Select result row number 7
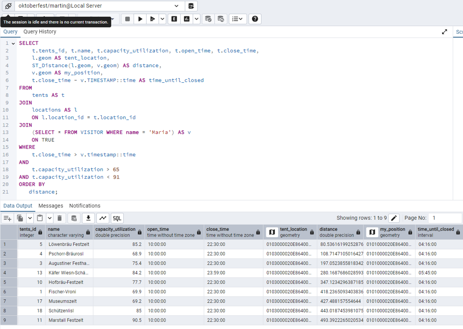 click(x=9, y=301)
